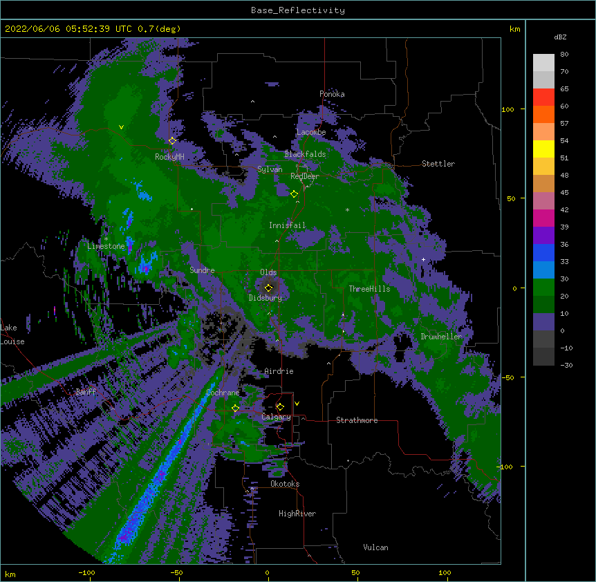Click the Airdrie city label

[279, 371]
